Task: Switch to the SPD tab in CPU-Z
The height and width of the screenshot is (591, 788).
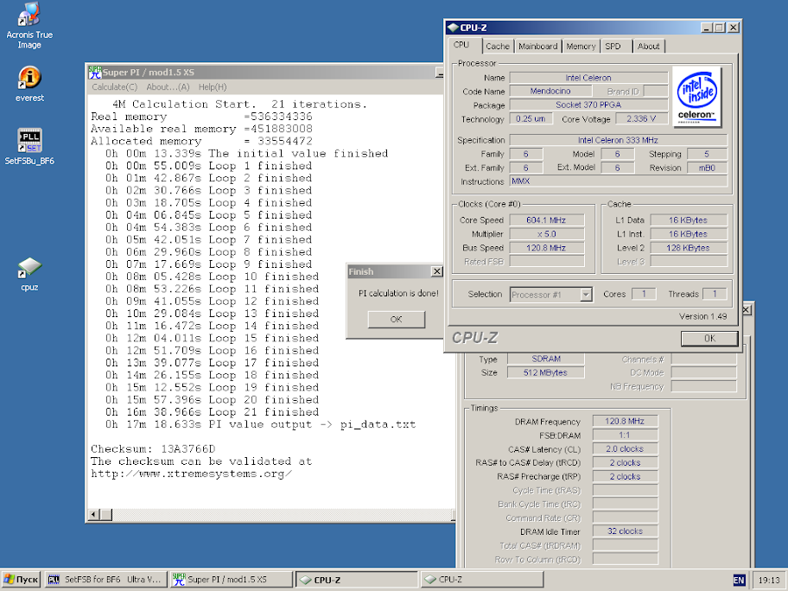Action: (x=613, y=47)
